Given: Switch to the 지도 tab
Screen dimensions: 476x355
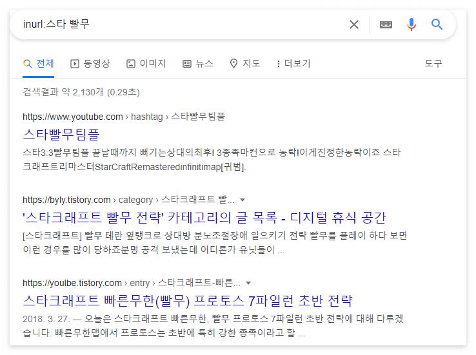Looking at the screenshot, I should (x=245, y=64).
